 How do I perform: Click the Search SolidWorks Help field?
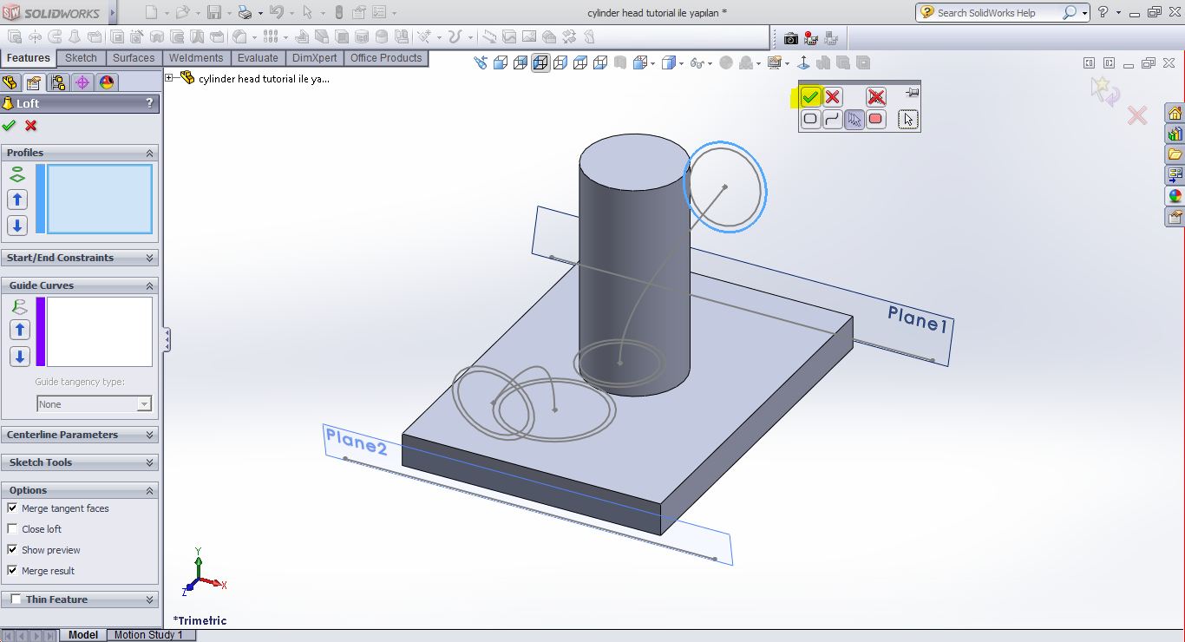[x=998, y=13]
